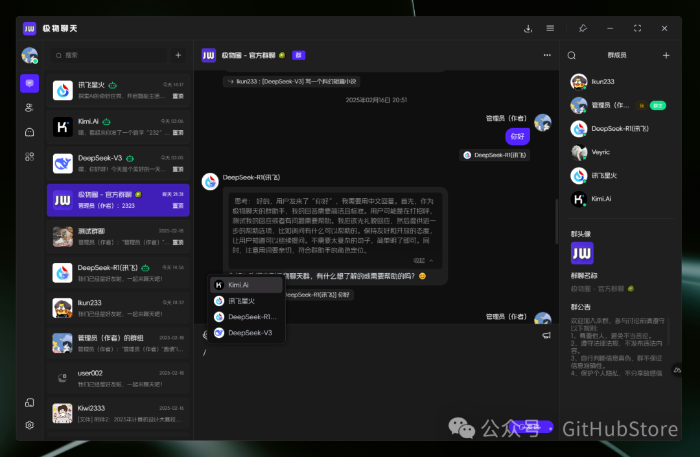Add a member with the 群成员 plus icon

pos(666,55)
